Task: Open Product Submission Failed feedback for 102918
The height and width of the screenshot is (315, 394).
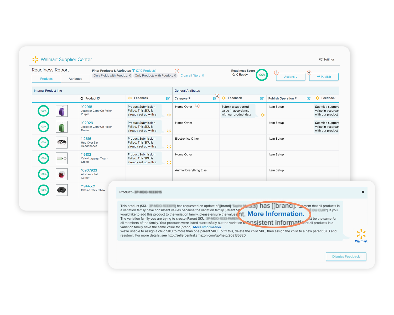Action: click(x=144, y=111)
